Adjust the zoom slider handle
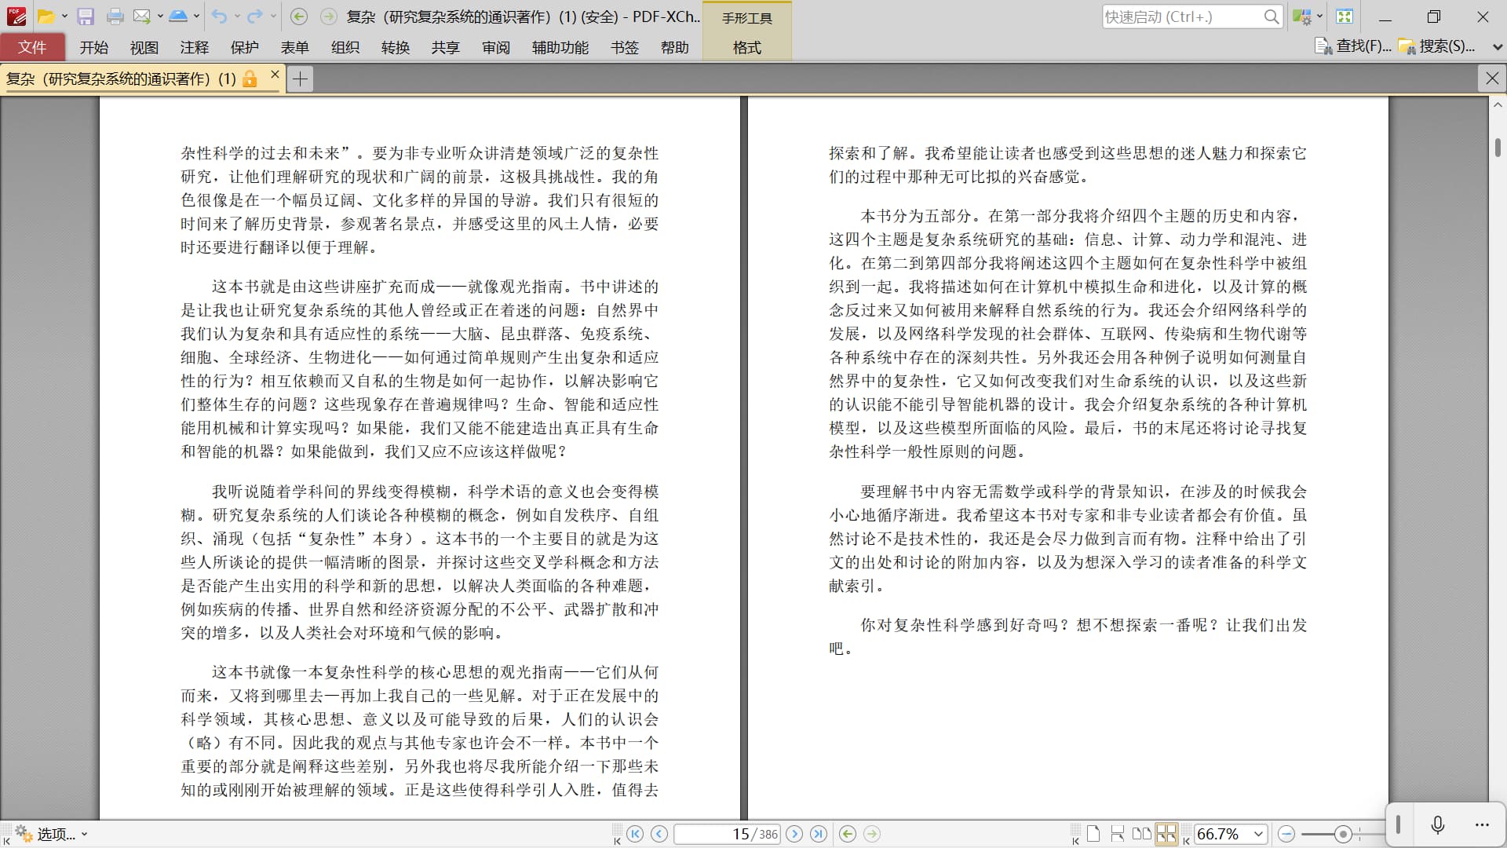The image size is (1507, 848). (x=1343, y=834)
